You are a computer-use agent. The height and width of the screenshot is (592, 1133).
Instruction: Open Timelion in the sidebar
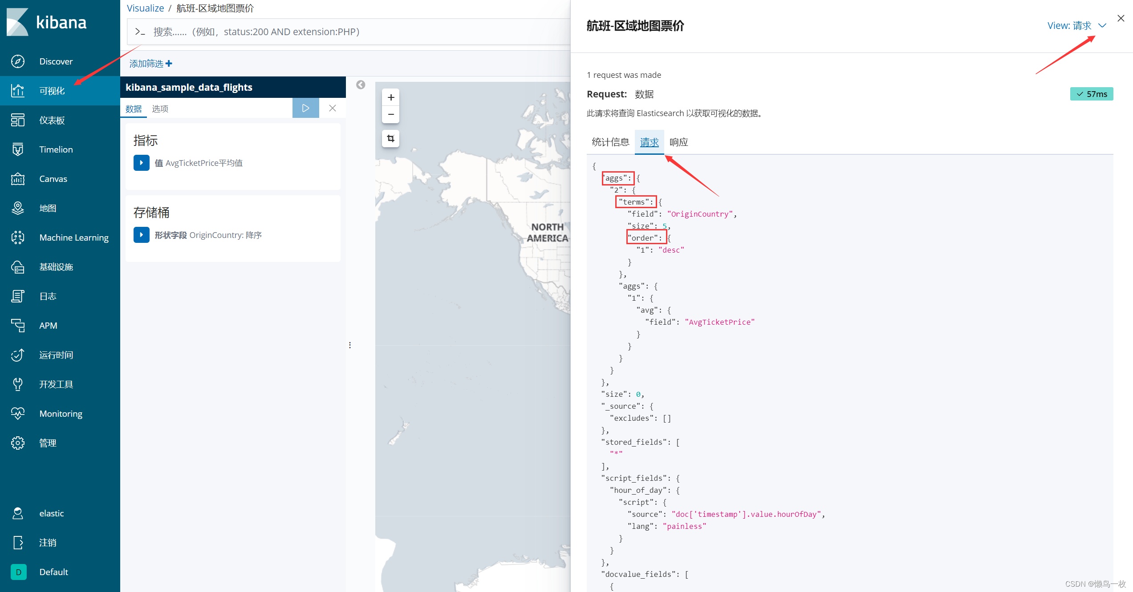point(56,149)
